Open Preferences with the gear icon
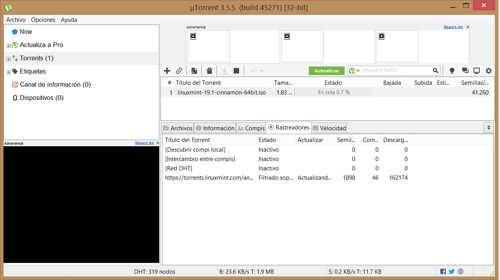The image size is (500, 280). click(x=489, y=71)
